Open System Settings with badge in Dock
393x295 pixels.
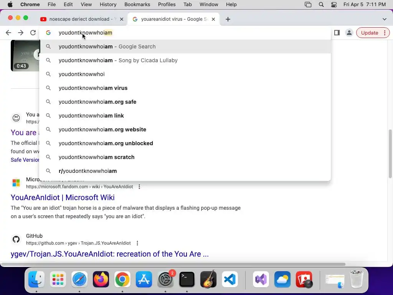tap(165, 279)
